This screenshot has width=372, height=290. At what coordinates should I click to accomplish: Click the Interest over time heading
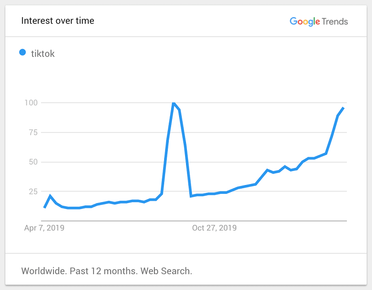point(58,20)
